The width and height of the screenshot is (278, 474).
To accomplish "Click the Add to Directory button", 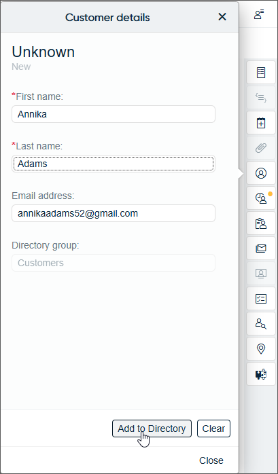I will point(152,429).
